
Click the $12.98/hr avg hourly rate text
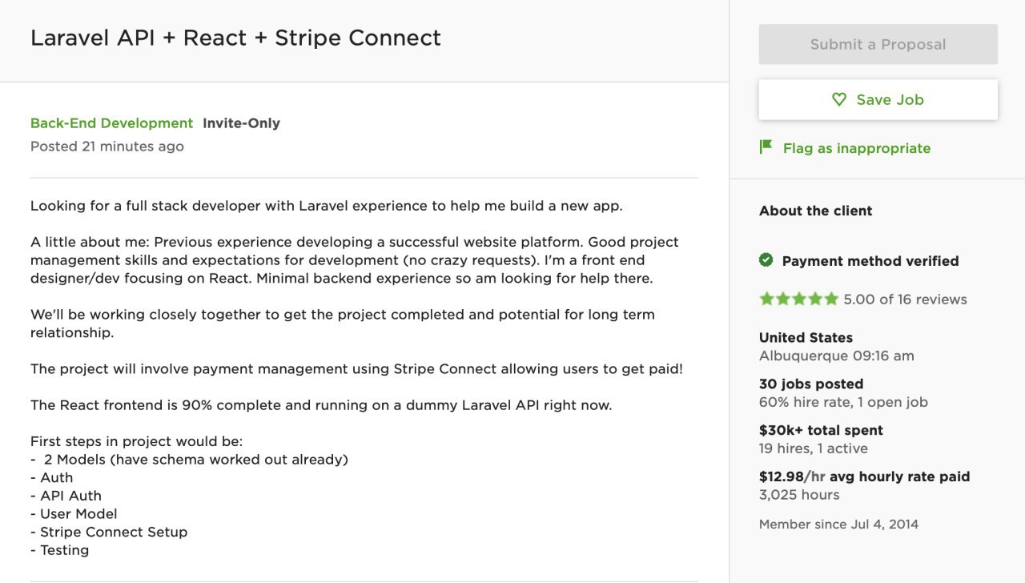(864, 476)
